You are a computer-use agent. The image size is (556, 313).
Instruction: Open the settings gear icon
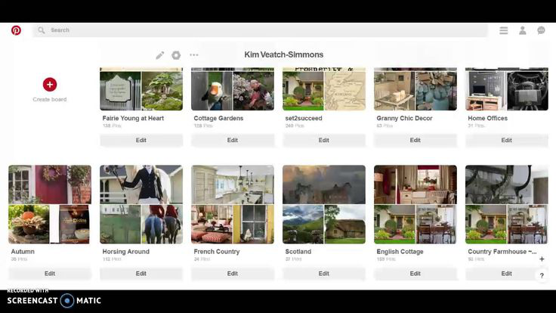177,55
